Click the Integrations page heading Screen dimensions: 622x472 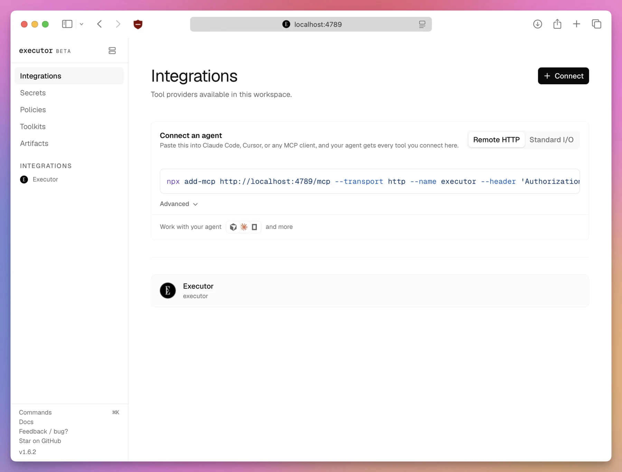coord(194,76)
